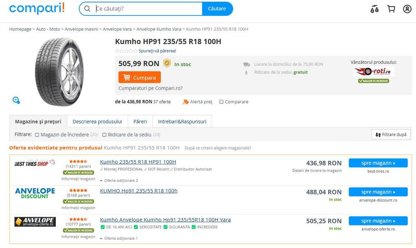Enable the Magazin de încredere filter
The width and height of the screenshot is (416, 248).
pos(37,135)
